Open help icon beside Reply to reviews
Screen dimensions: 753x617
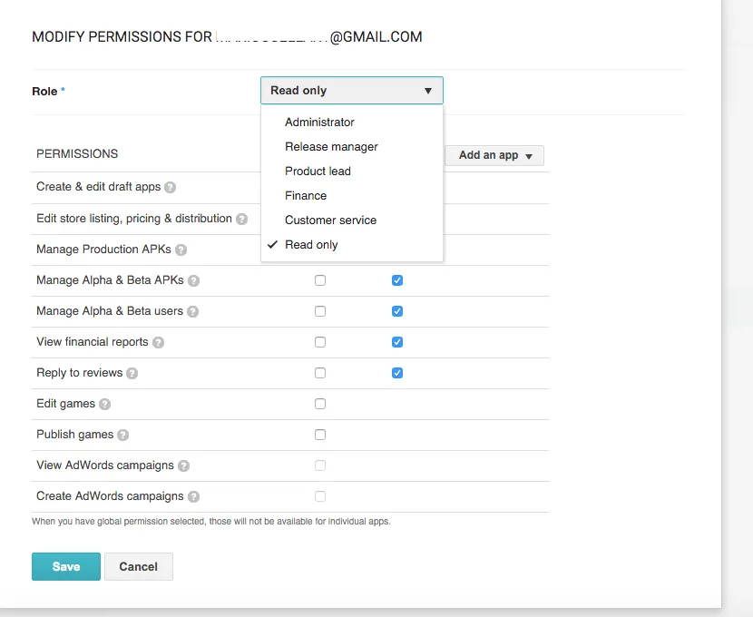(x=132, y=373)
